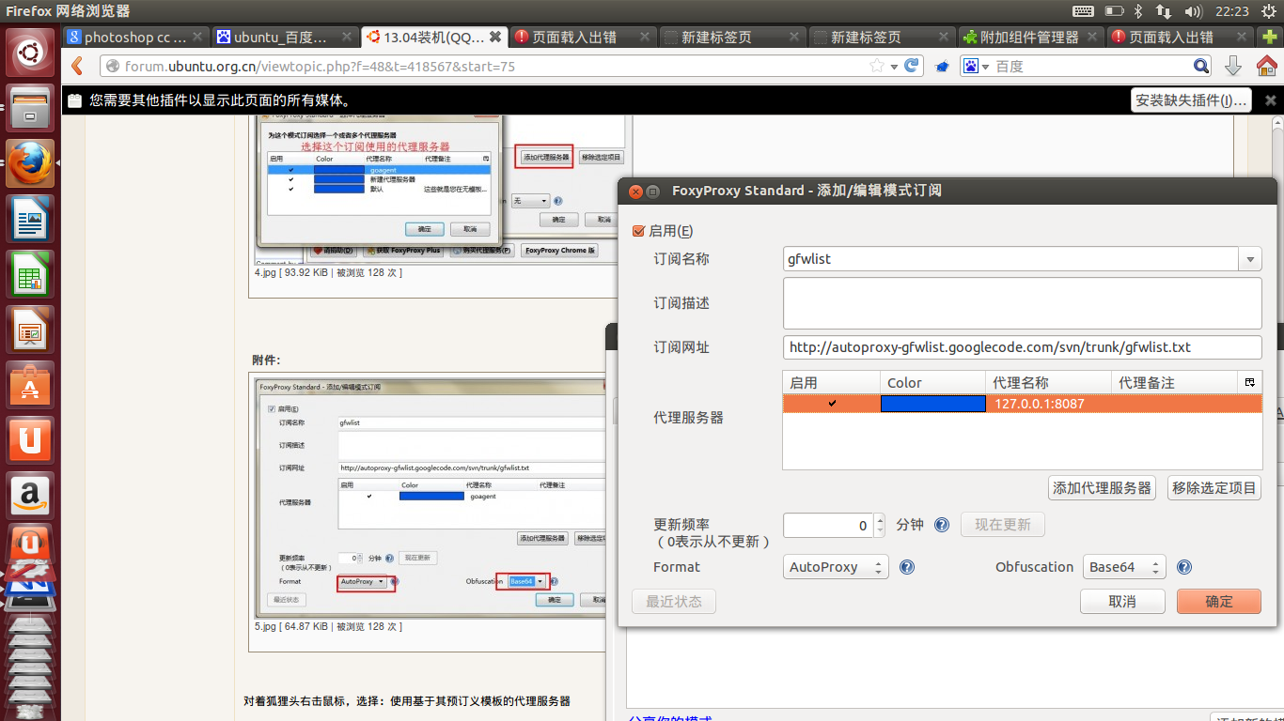Viewport: 1284px width, 721px height.
Task: Go back using Firefox's back arrow
Action: click(x=78, y=67)
